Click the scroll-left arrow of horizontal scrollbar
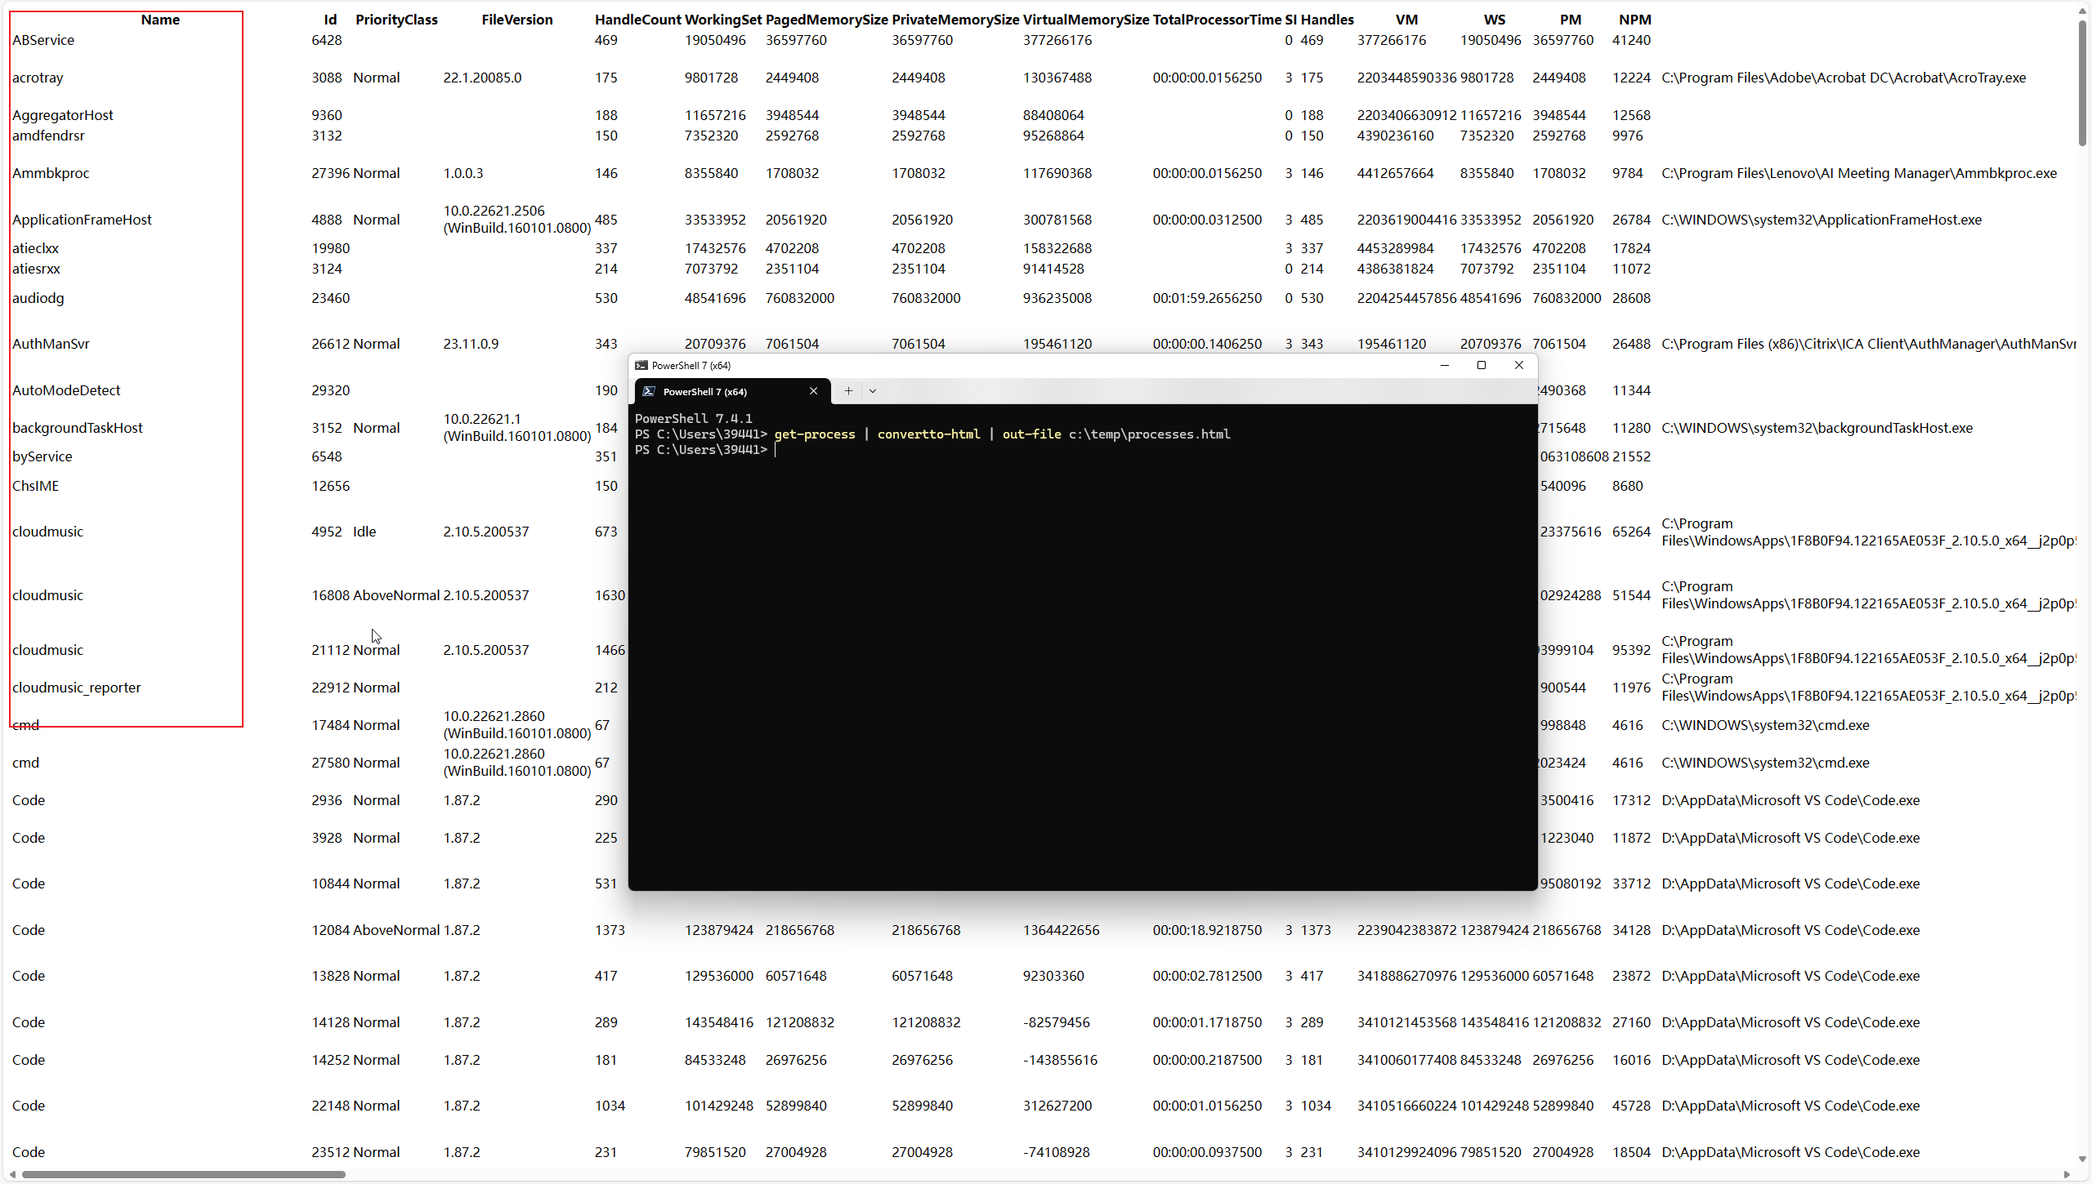Viewport: 2092px width, 1184px height. [12, 1174]
